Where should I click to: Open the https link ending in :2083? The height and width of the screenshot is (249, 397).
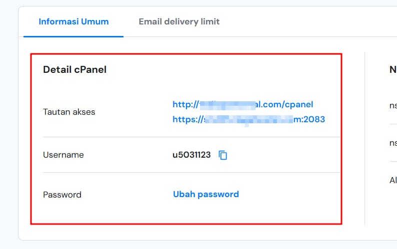click(x=248, y=119)
